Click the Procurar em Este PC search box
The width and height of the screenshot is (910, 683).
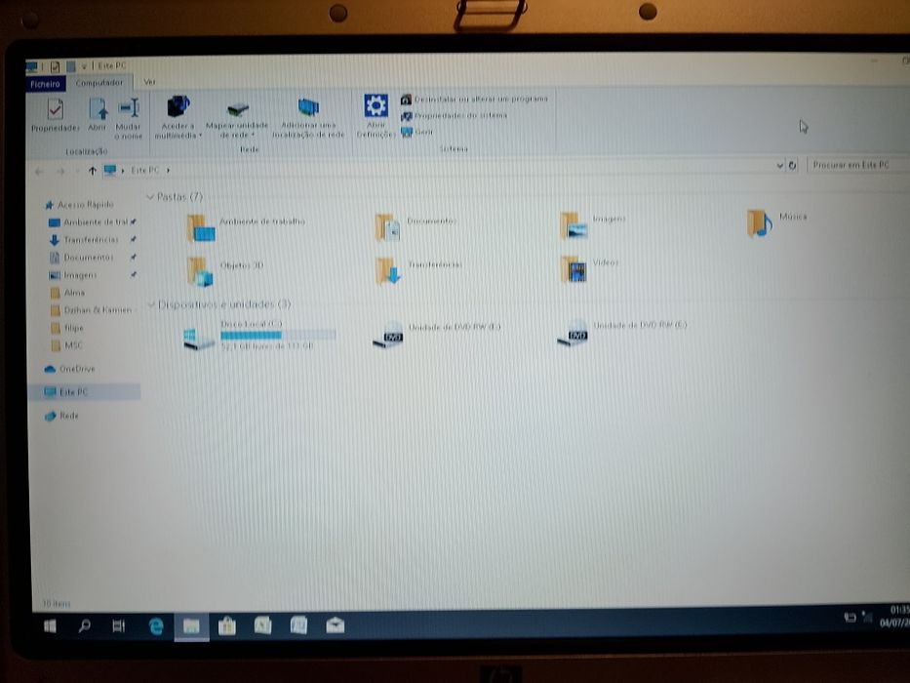click(858, 165)
